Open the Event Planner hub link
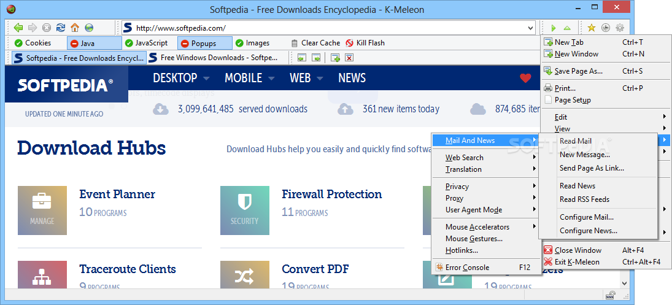This screenshot has height=305, width=672. click(117, 194)
